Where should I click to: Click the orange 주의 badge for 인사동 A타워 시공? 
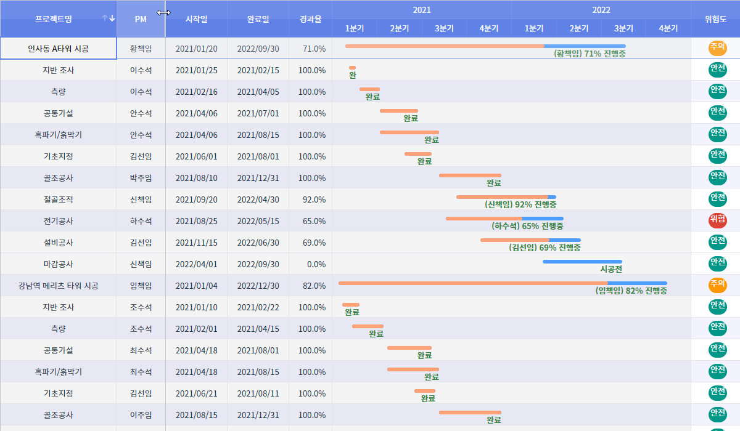717,48
